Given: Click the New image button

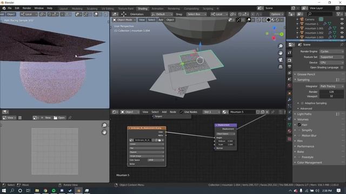Looking at the screenshot, I should coord(46,117).
